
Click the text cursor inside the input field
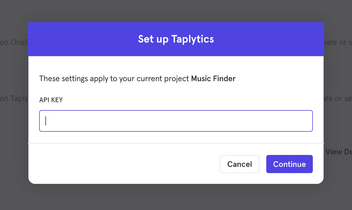click(46, 121)
